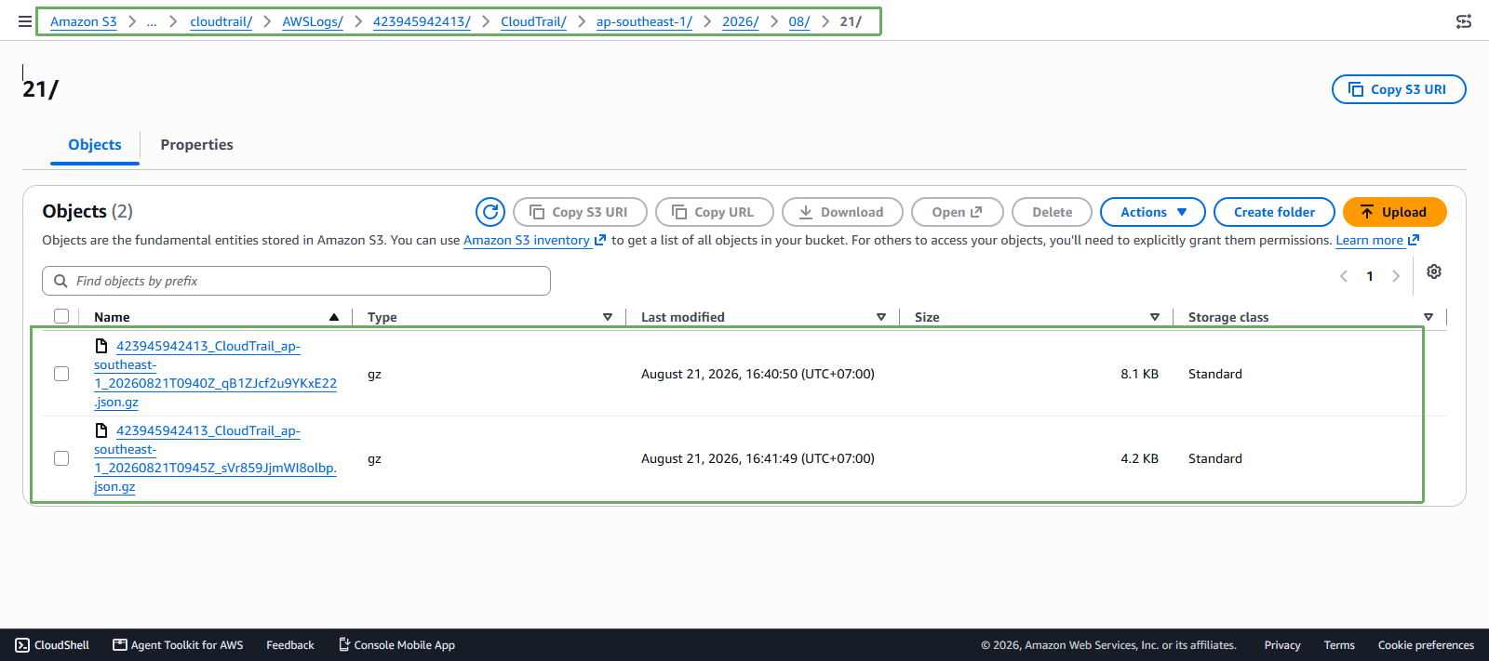The width and height of the screenshot is (1489, 661).
Task: Go to 423945942413/ breadcrumb folder
Action: [x=422, y=21]
